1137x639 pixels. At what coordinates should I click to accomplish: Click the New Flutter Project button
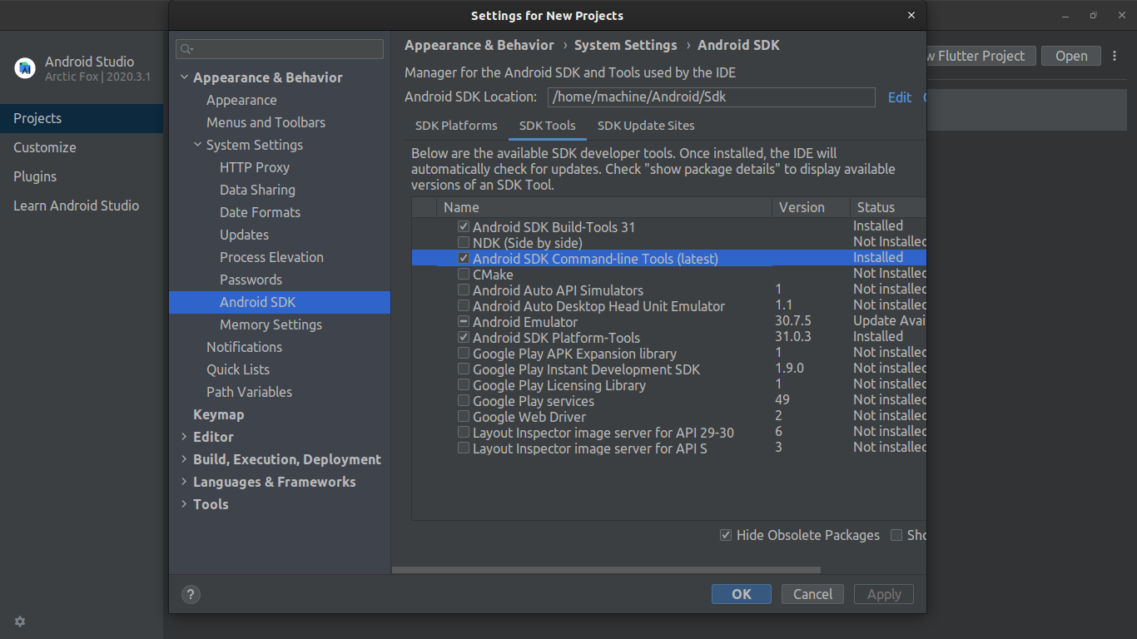[x=980, y=56]
